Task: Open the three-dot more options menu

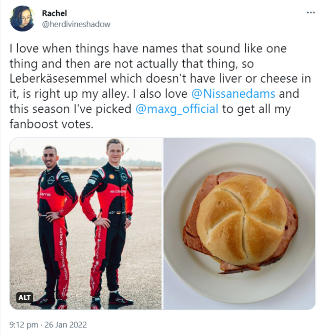Action: pyautogui.click(x=310, y=13)
